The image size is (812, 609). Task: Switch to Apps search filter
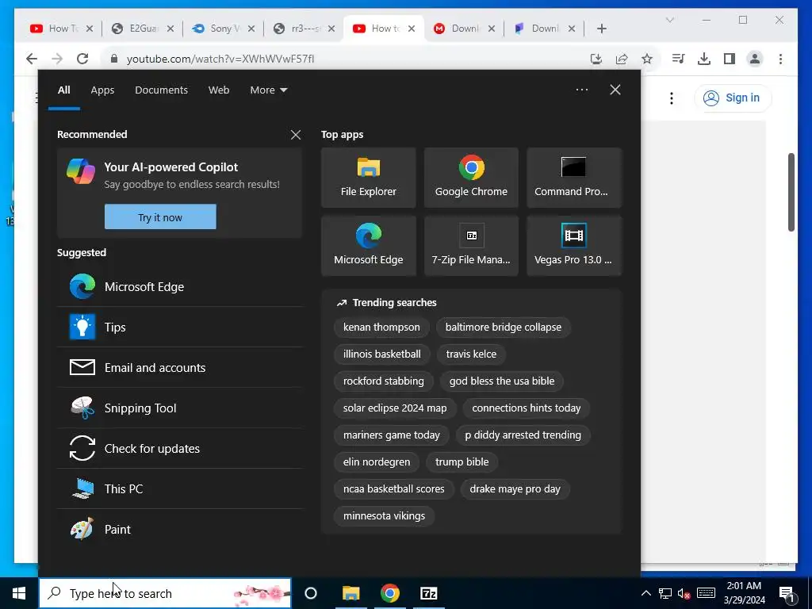pos(102,90)
